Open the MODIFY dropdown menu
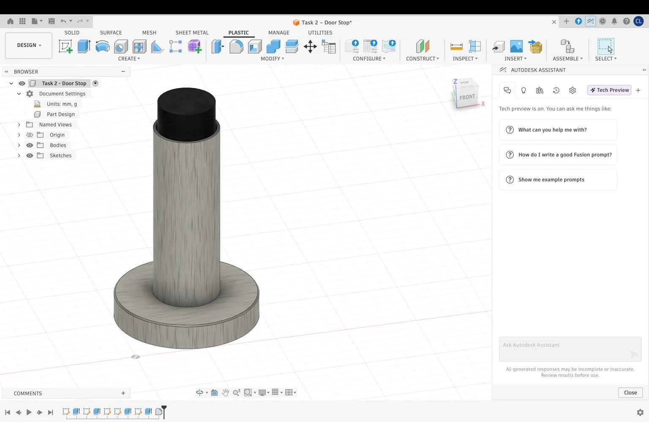 pyautogui.click(x=272, y=59)
